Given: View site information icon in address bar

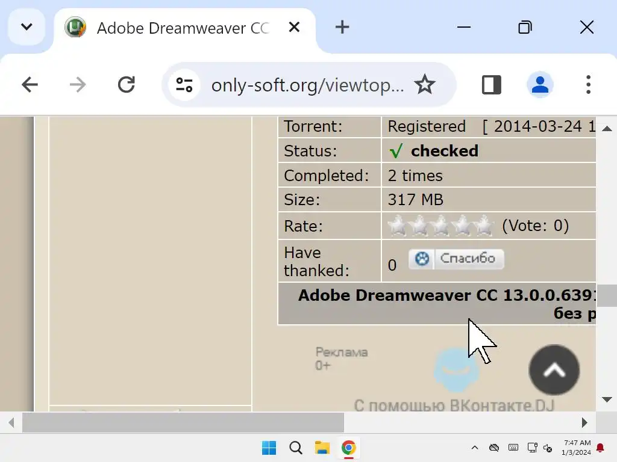Looking at the screenshot, I should 184,85.
